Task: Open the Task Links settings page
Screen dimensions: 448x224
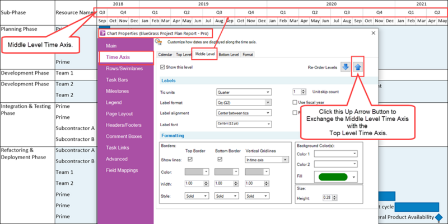Action: [x=118, y=147]
